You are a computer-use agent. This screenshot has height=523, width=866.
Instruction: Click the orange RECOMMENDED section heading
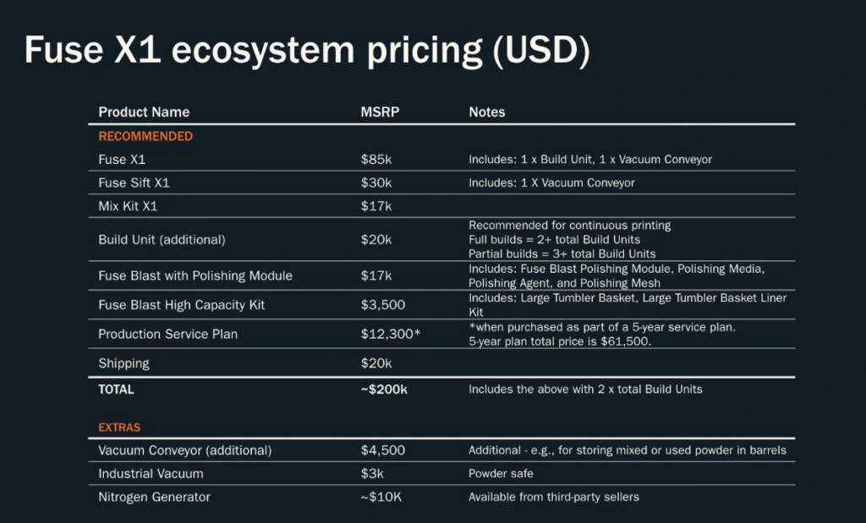[x=145, y=136]
